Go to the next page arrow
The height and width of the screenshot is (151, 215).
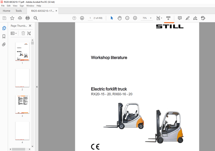coord(82,18)
